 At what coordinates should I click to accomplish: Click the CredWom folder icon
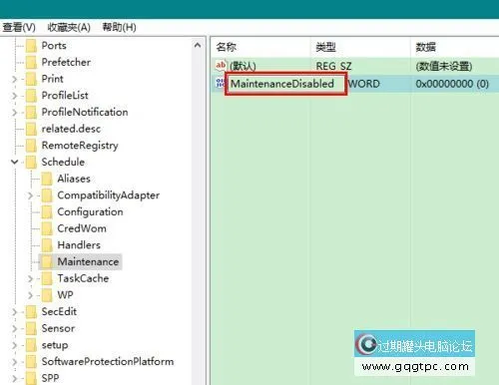(x=47, y=228)
